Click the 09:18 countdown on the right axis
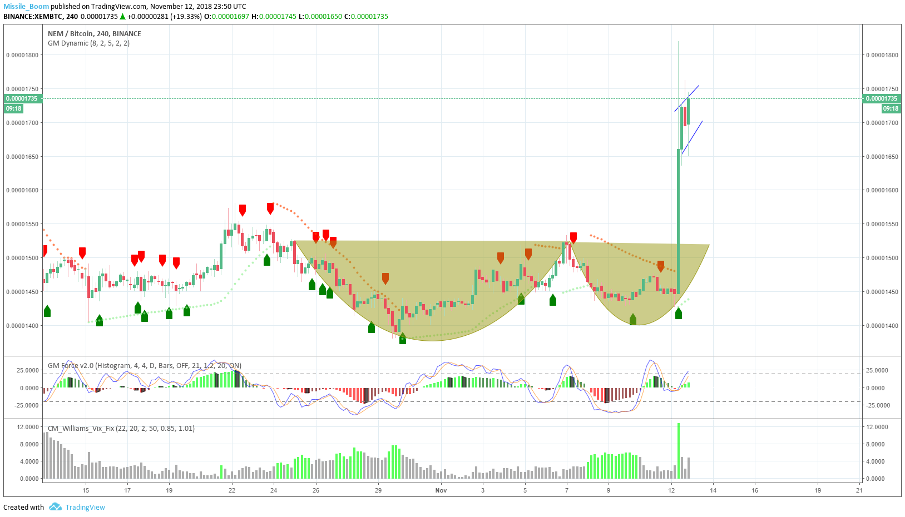Screen dimensions: 905x517 (891, 109)
